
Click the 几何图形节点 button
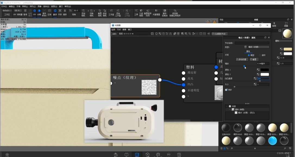tap(219, 34)
